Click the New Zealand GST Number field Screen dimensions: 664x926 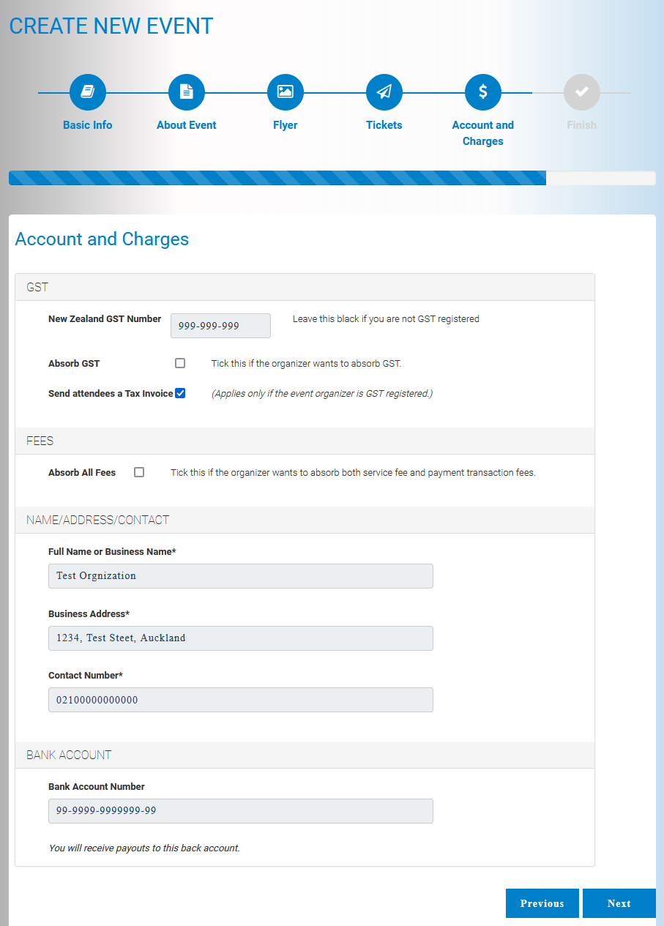pyautogui.click(x=220, y=325)
